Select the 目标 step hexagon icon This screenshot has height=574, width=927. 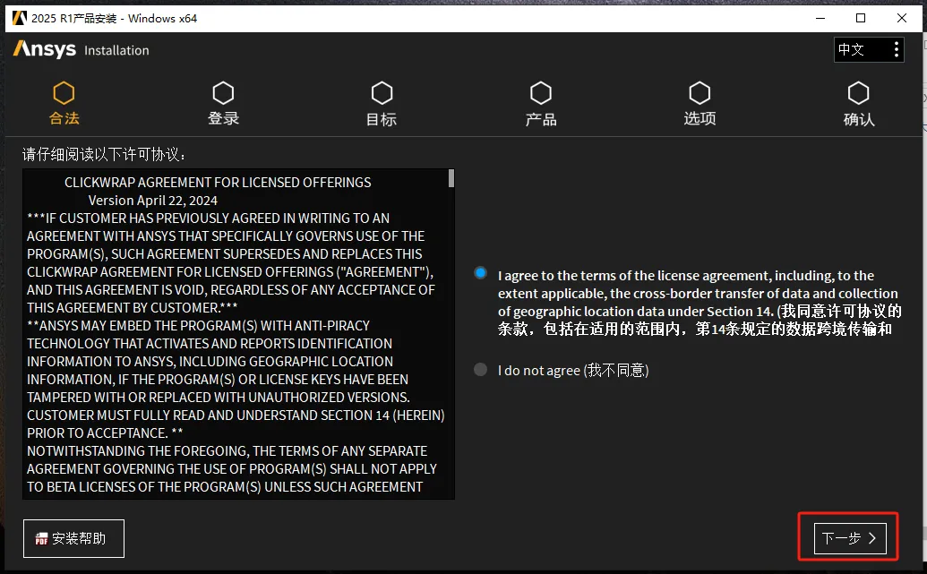point(382,93)
